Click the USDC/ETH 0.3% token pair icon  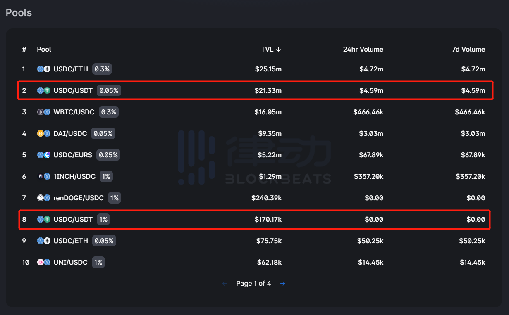tap(44, 69)
